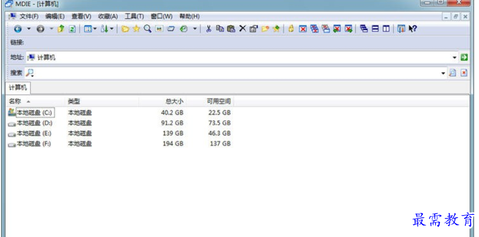Close other windows with the third red X icon
This screenshot has height=237, width=479.
click(326, 29)
